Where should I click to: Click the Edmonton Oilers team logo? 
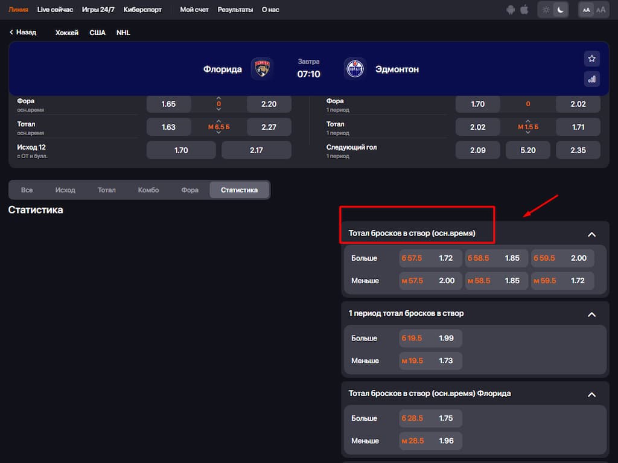point(355,69)
